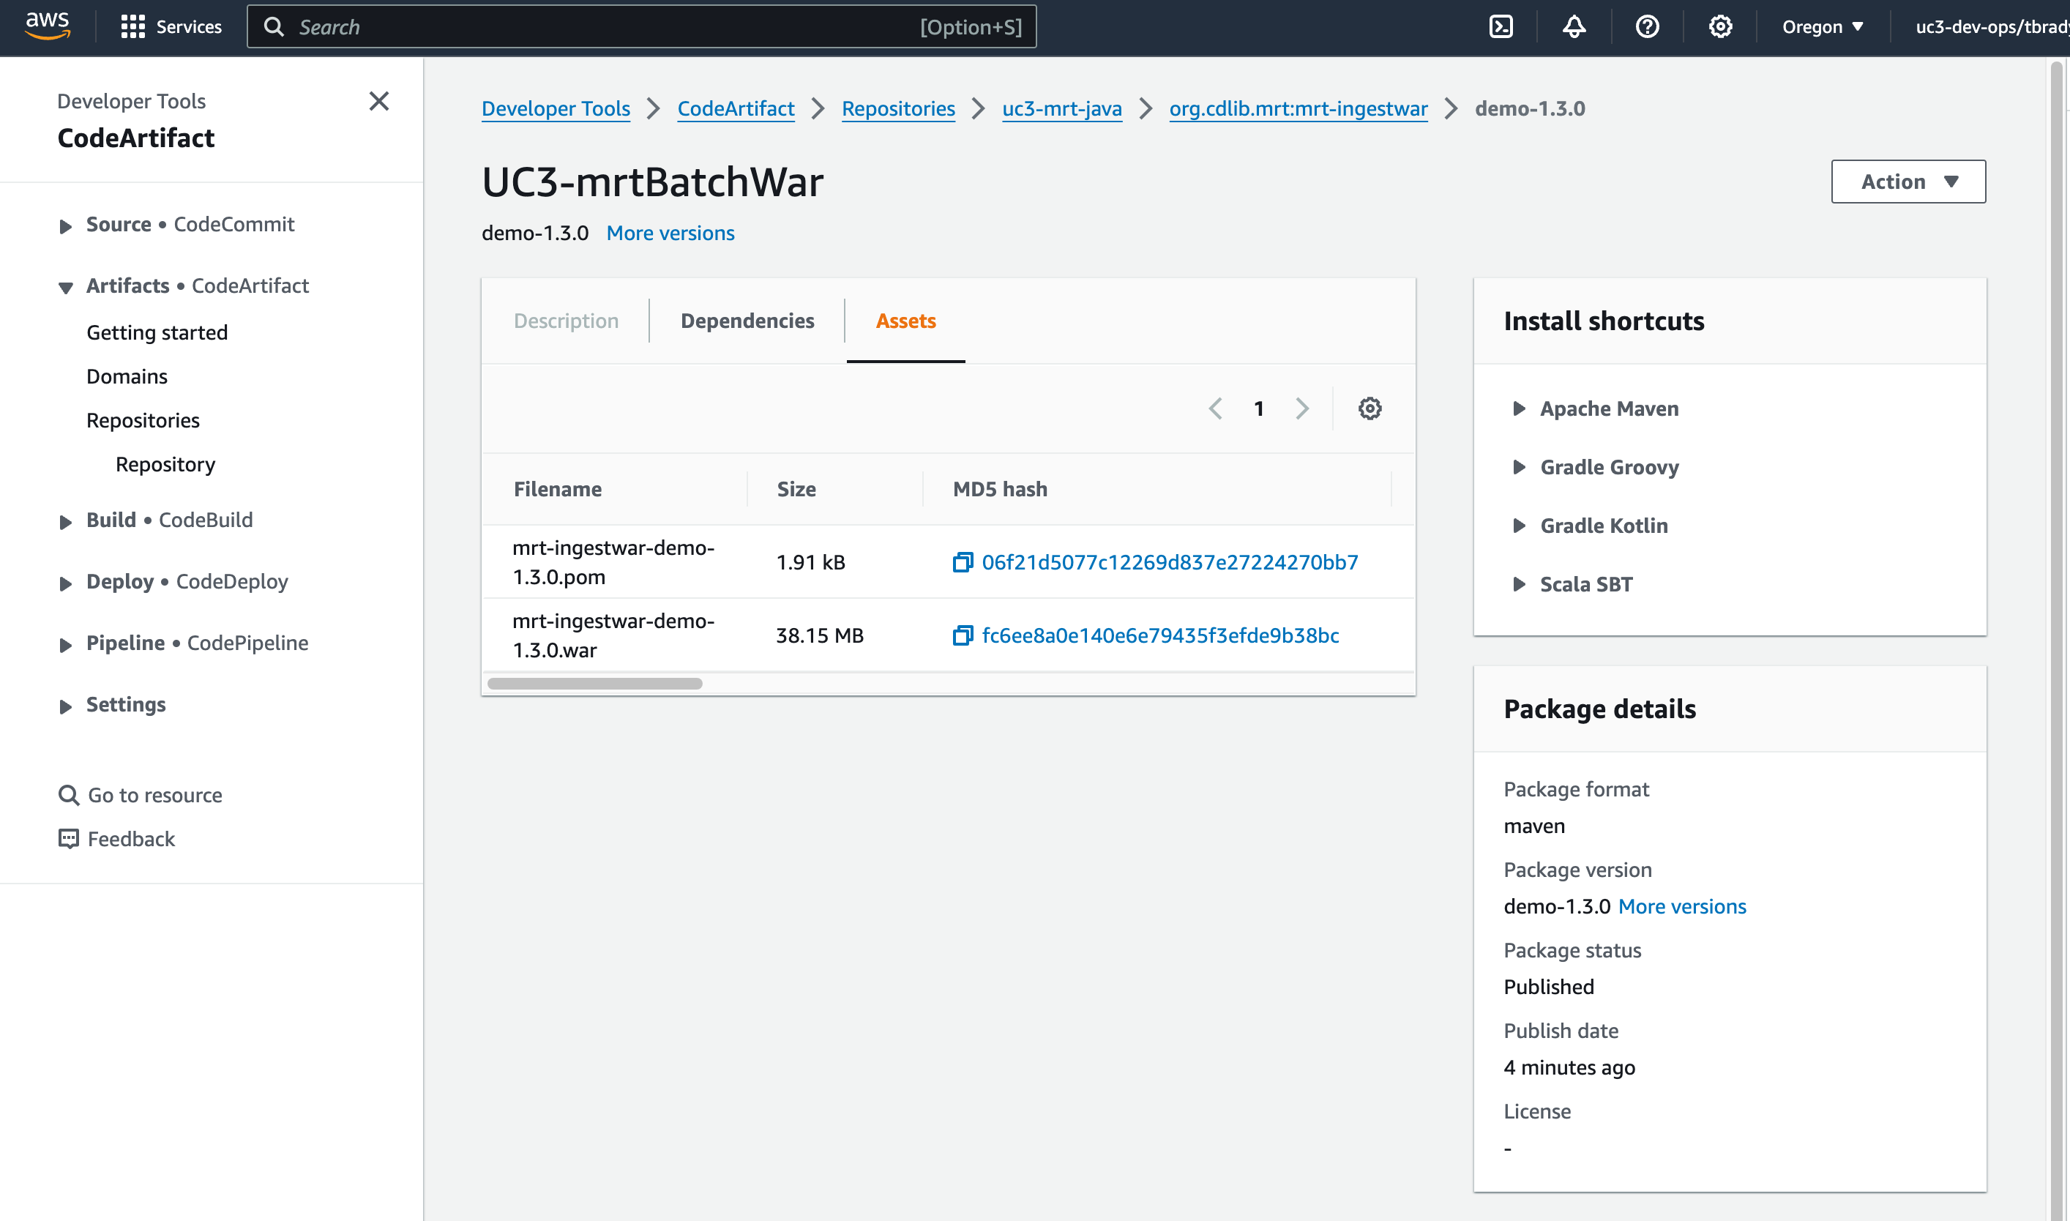
Task: Go to Developer Tools breadcrumb
Action: click(556, 108)
